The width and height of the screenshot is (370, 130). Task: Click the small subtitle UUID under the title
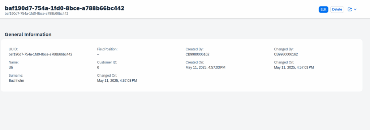click(36, 14)
